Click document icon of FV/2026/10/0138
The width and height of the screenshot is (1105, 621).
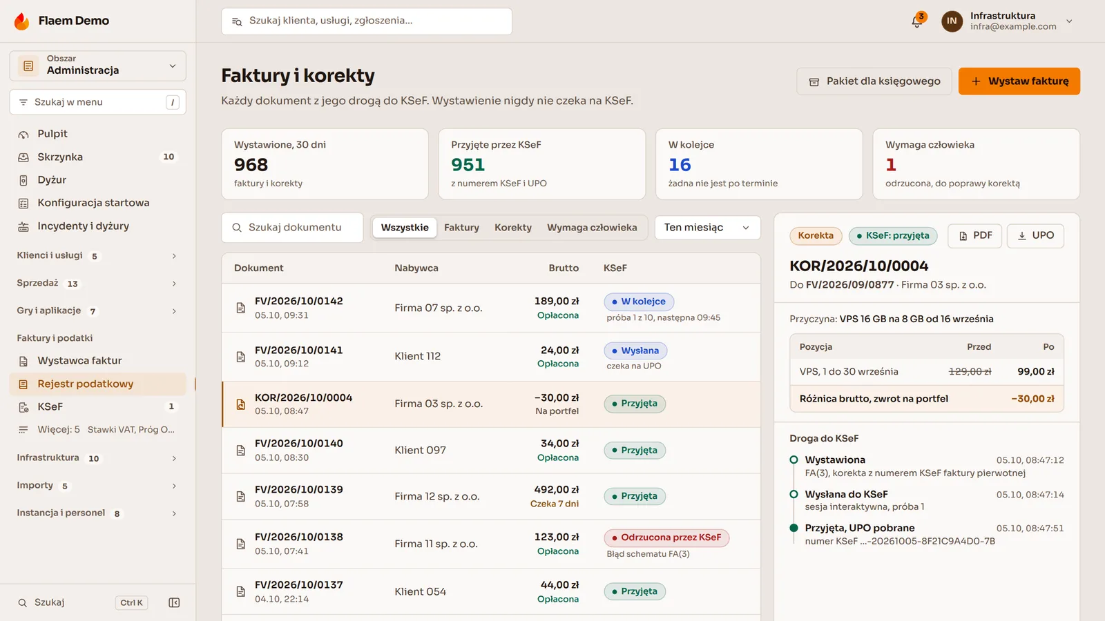point(241,544)
